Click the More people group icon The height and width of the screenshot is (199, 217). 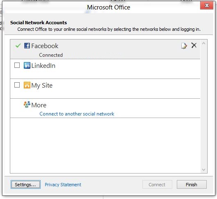click(x=27, y=104)
